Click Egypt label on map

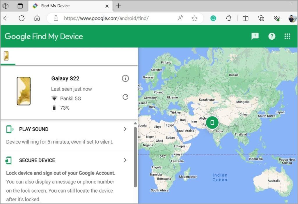point(170,125)
